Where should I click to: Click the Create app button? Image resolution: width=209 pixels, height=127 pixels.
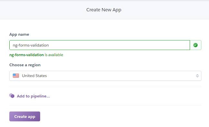(25, 116)
